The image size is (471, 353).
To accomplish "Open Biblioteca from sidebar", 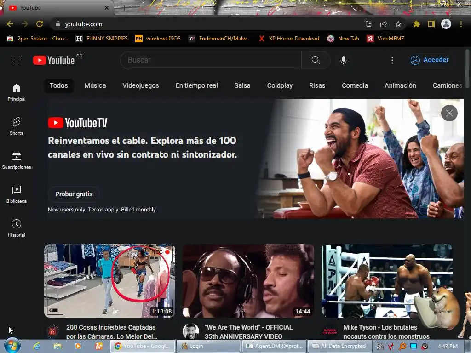I will 17,194.
